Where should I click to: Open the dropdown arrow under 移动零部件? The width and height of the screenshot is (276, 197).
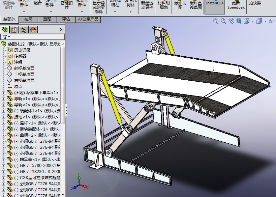pos(82,12)
